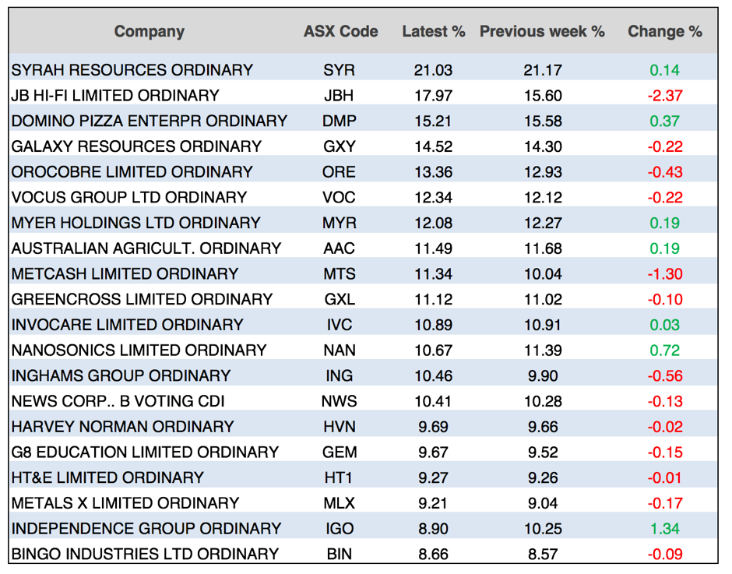Click OROCOBRE's latest value 13.36
Viewport: 732px width, 574px height.
pos(433,172)
